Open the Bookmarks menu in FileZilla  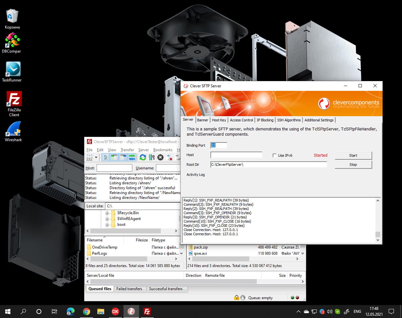[x=163, y=150]
